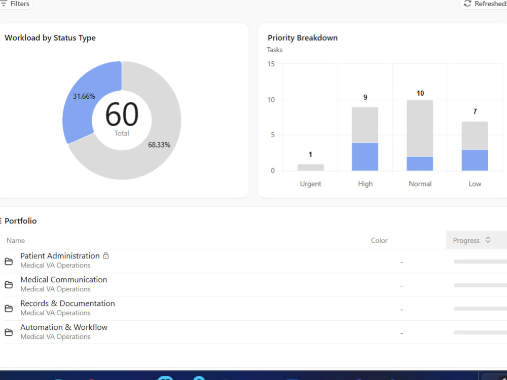Click the High axis label
The height and width of the screenshot is (380, 507).
365,184
